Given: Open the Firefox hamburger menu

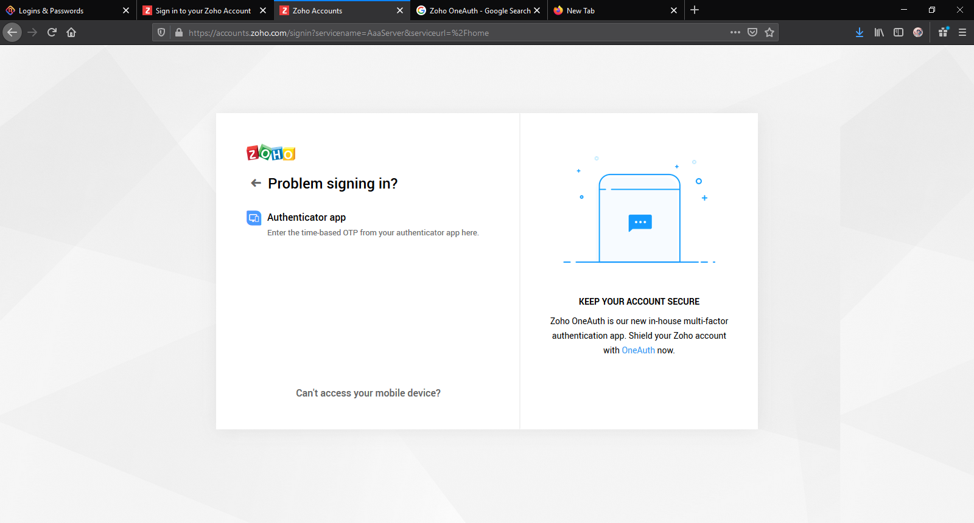Looking at the screenshot, I should point(962,32).
